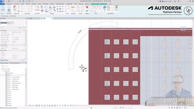Click the detail level icon in view control bar
Viewport: 194px width, 109px height.
coord(36,106)
